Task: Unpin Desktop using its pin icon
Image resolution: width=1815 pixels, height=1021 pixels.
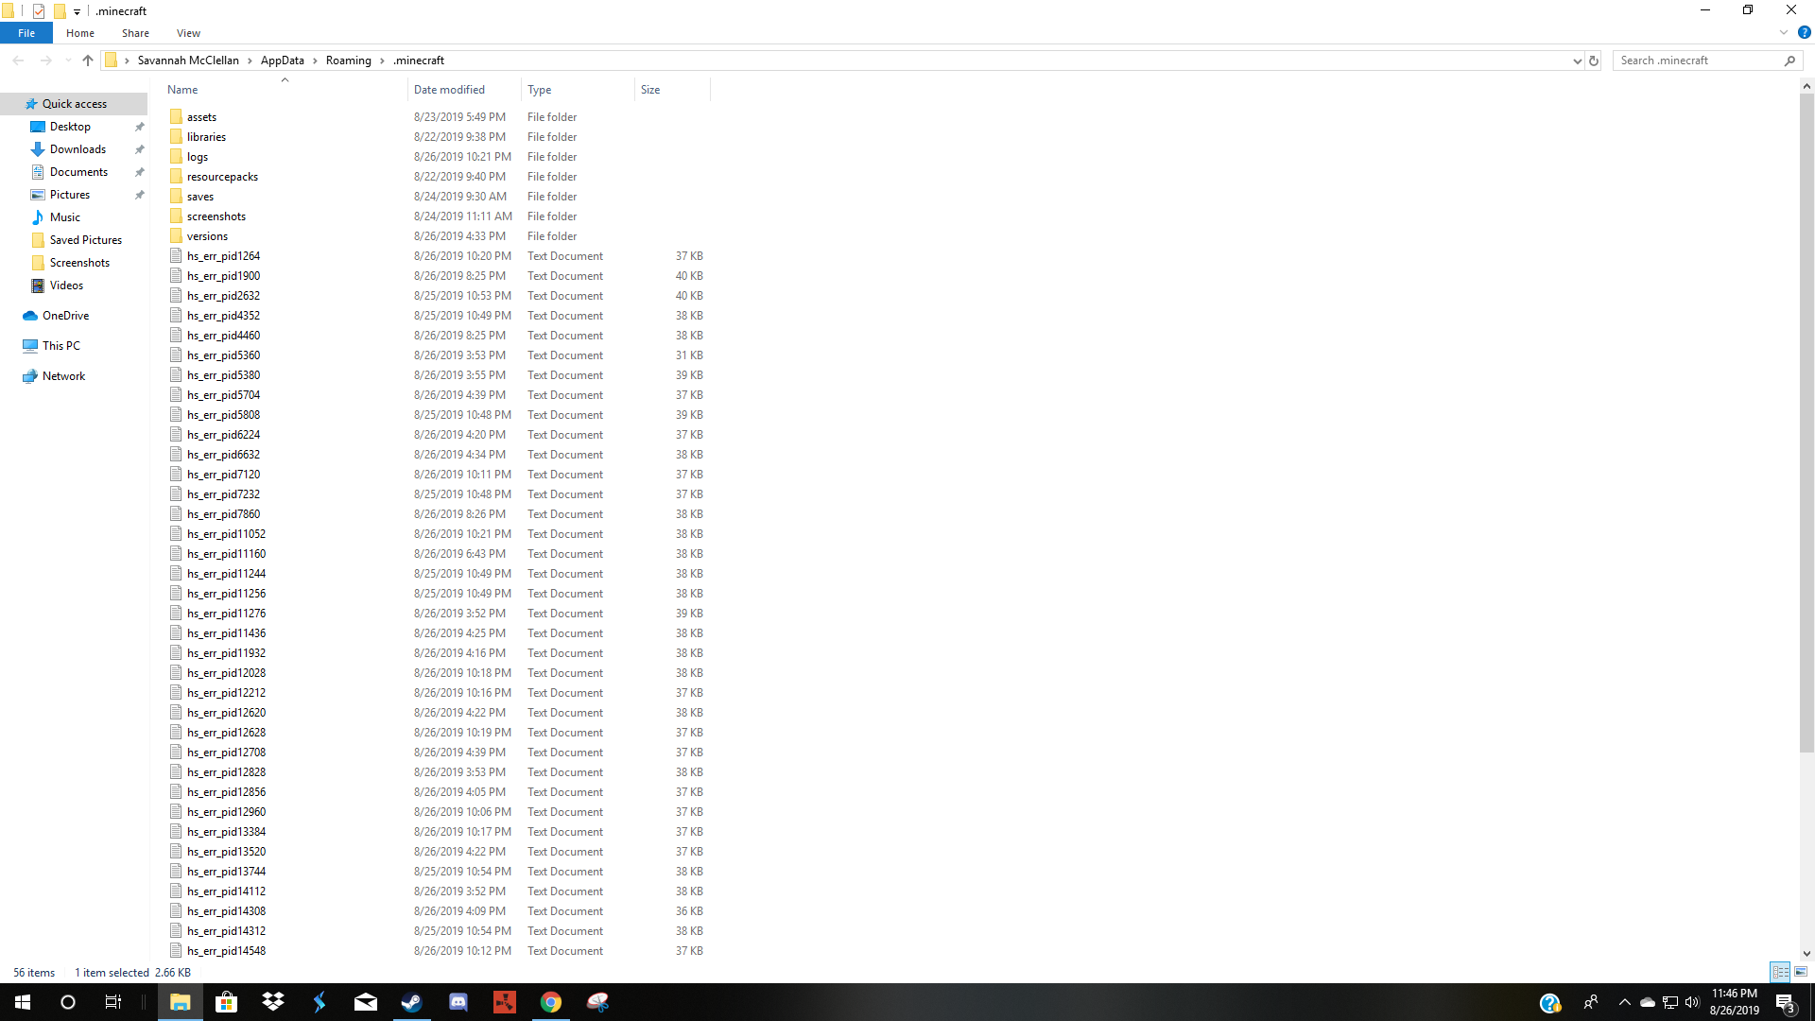Action: 140,127
